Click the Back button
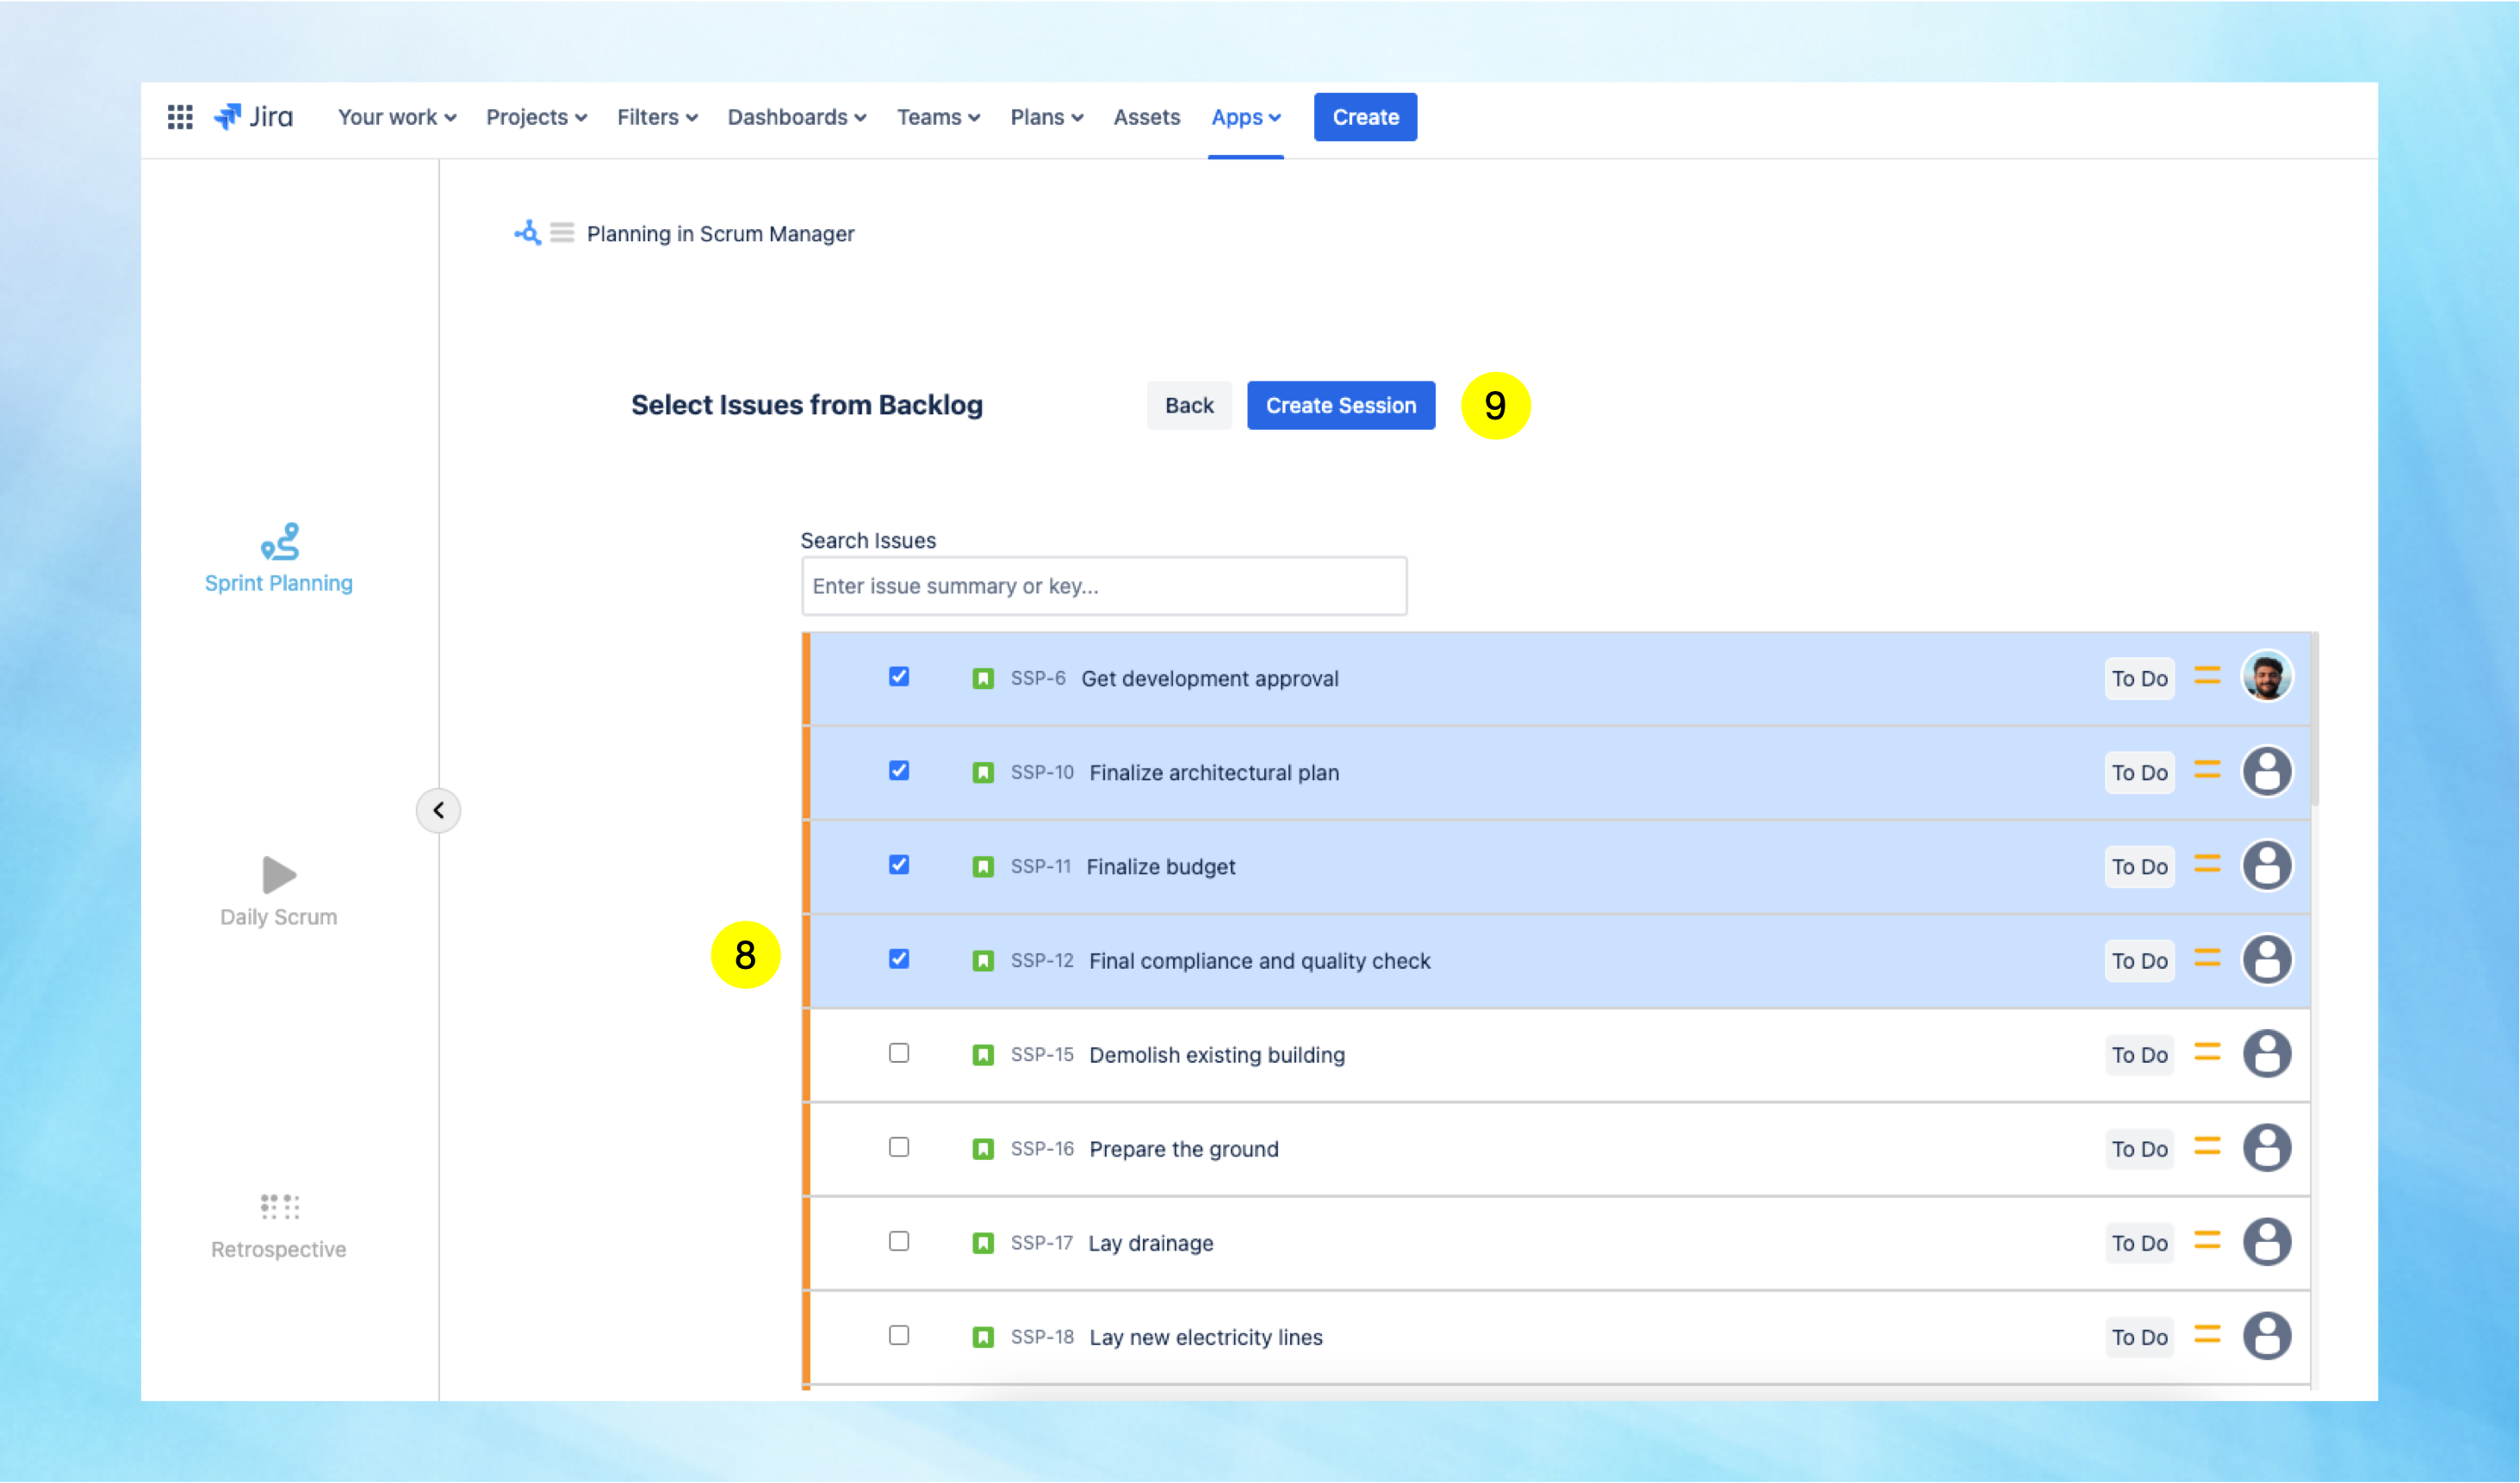This screenshot has width=2520, height=1483. point(1188,405)
